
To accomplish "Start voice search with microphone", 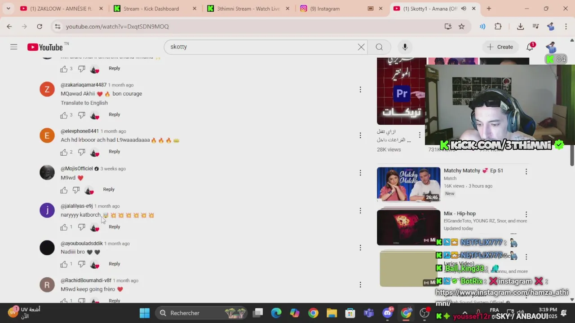I will [405, 47].
